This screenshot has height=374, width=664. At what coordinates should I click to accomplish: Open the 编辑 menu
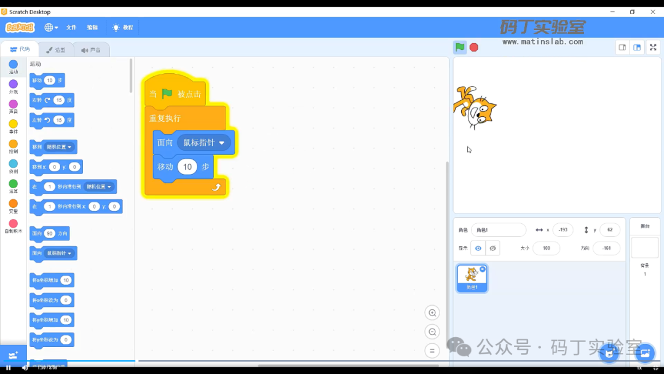[x=92, y=27]
